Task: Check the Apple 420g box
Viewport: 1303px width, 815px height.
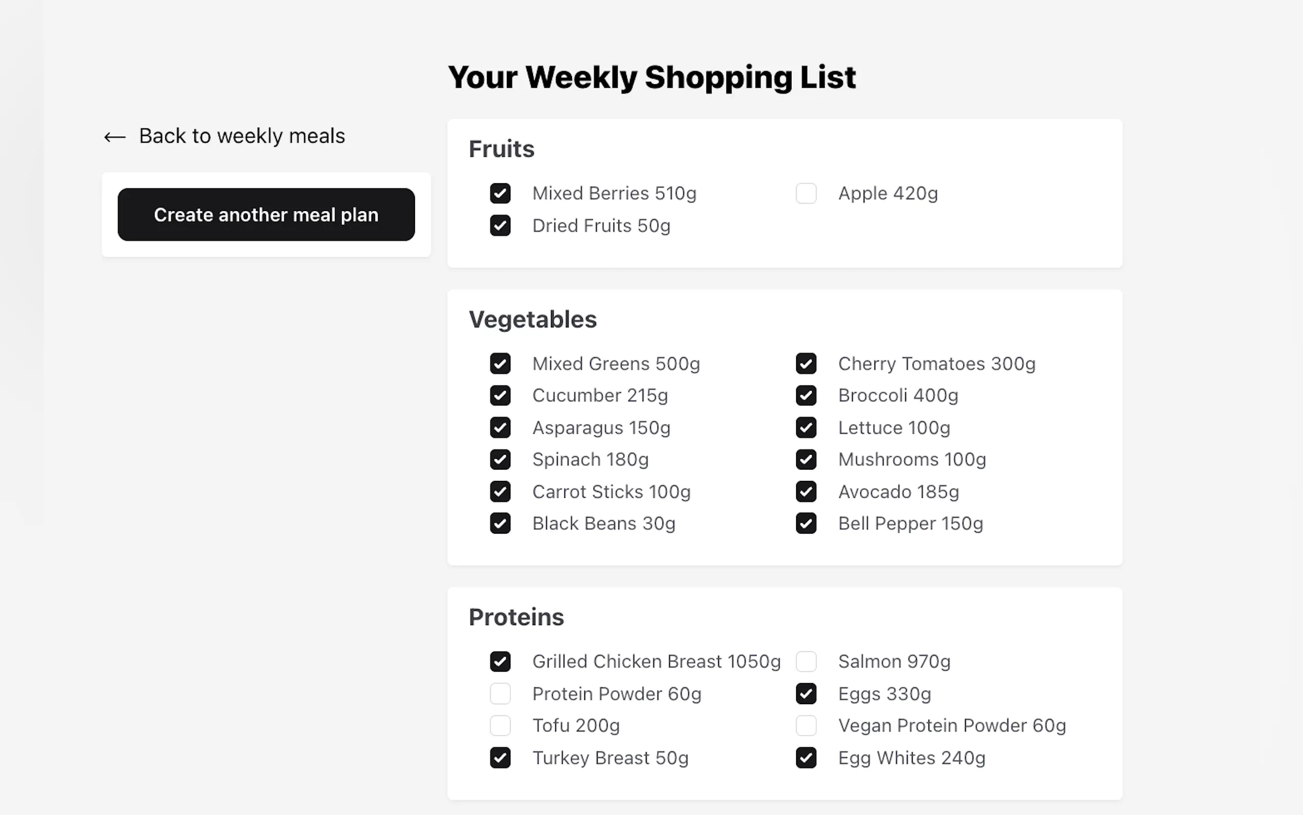Action: pos(806,193)
